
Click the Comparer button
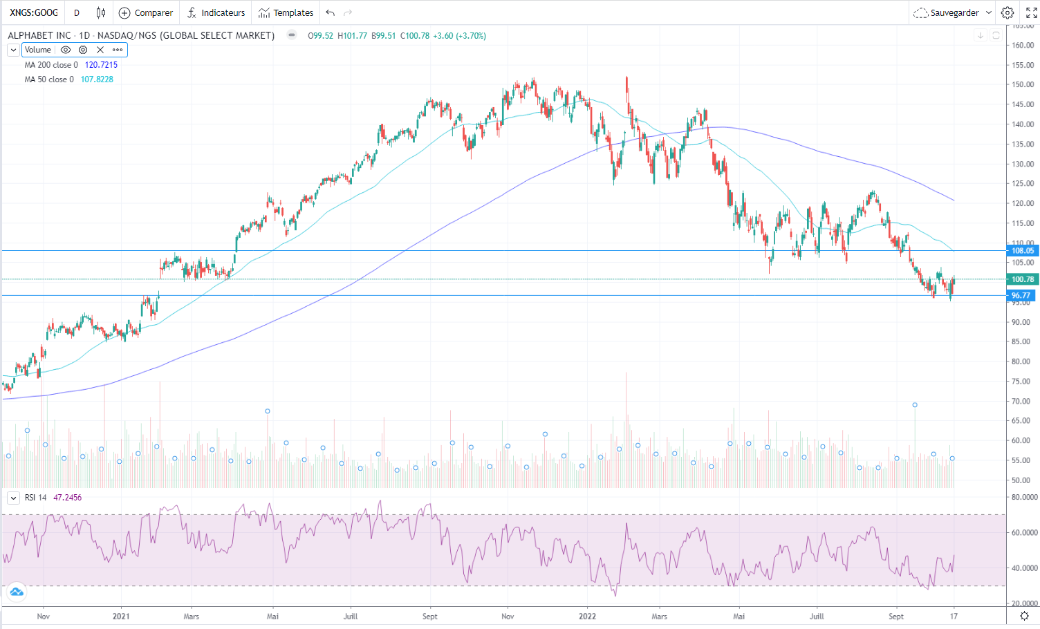(146, 12)
